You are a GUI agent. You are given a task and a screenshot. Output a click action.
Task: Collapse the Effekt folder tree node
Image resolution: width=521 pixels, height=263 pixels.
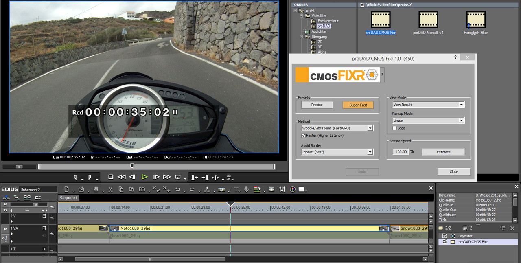[x=296, y=11]
